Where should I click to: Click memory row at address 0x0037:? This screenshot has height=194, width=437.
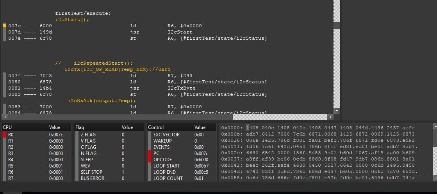coord(318,159)
